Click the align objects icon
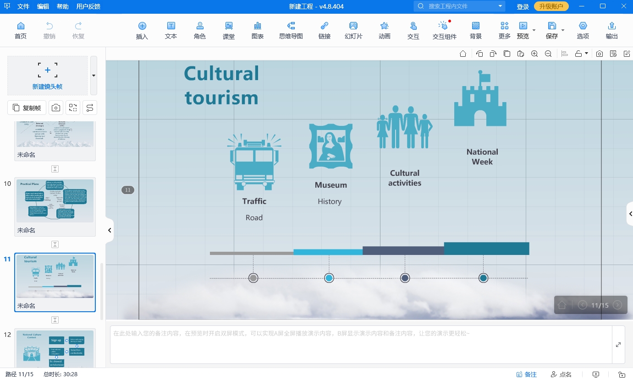 tap(565, 54)
